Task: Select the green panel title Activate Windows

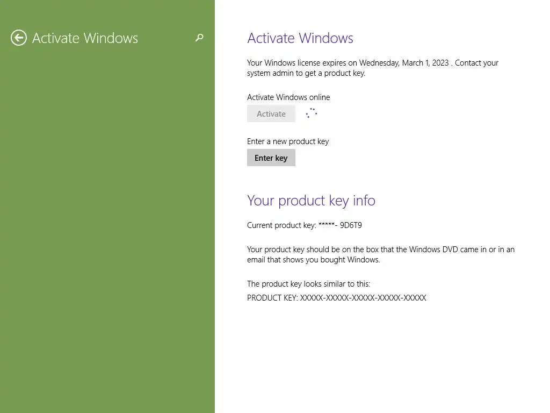Action: coord(85,38)
